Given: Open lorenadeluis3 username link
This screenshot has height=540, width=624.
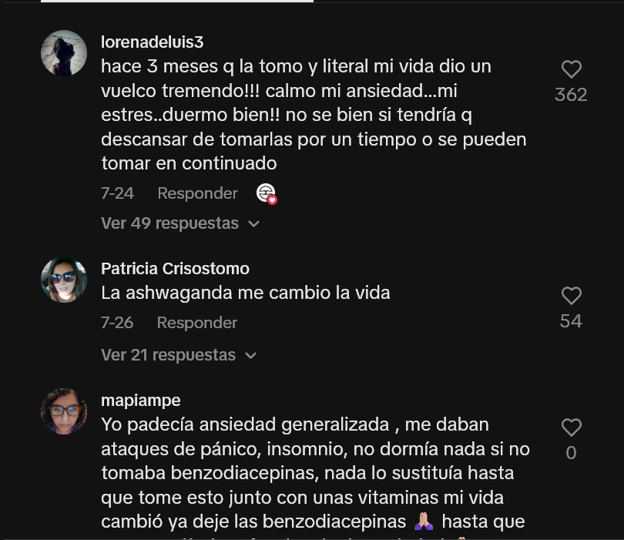Looking at the screenshot, I should click(152, 42).
